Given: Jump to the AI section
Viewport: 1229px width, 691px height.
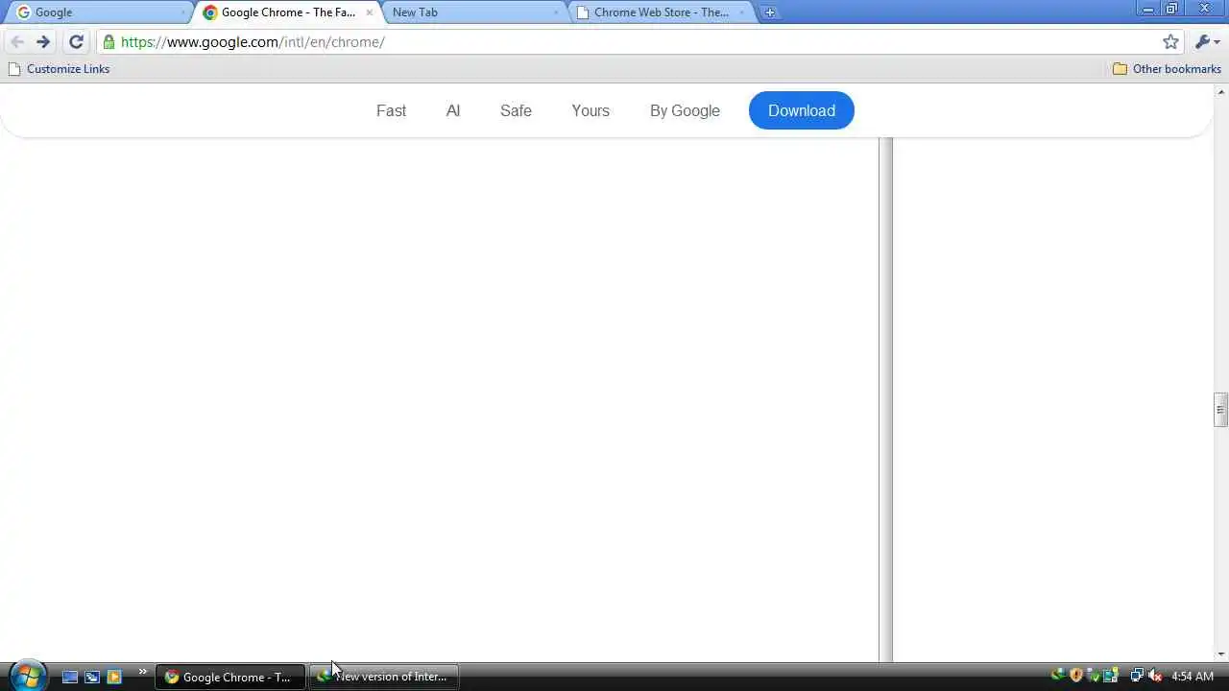Looking at the screenshot, I should coord(453,110).
